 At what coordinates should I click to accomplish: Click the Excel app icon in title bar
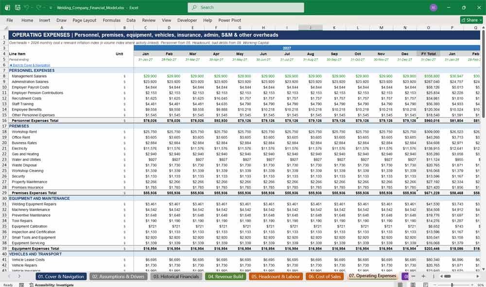pyautogui.click(x=7, y=7)
